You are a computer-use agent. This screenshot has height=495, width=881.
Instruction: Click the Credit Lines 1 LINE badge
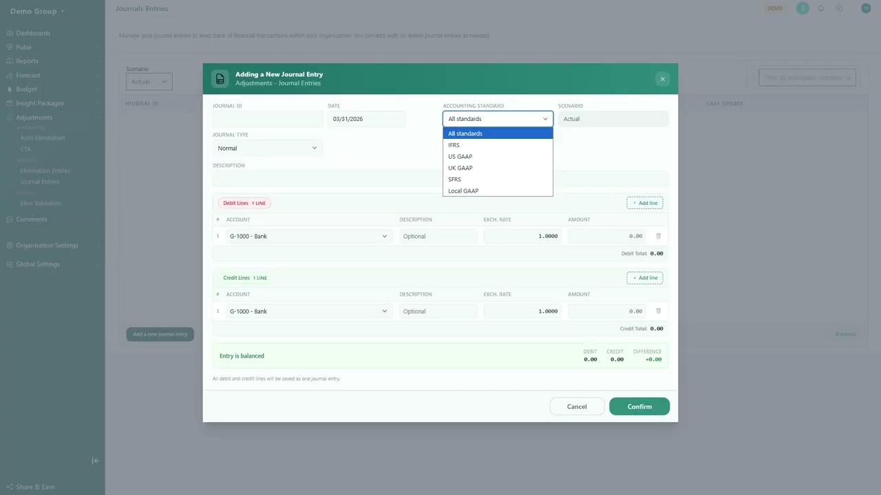[x=245, y=278]
